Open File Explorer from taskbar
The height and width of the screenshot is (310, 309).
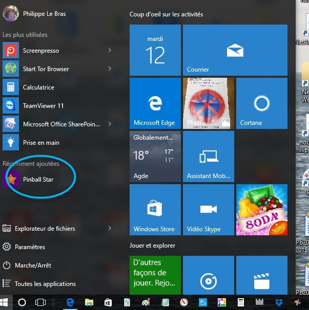pos(89,302)
